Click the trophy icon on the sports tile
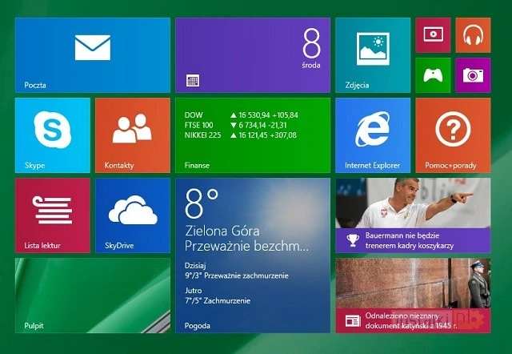The width and height of the screenshot is (512, 354). [x=352, y=239]
